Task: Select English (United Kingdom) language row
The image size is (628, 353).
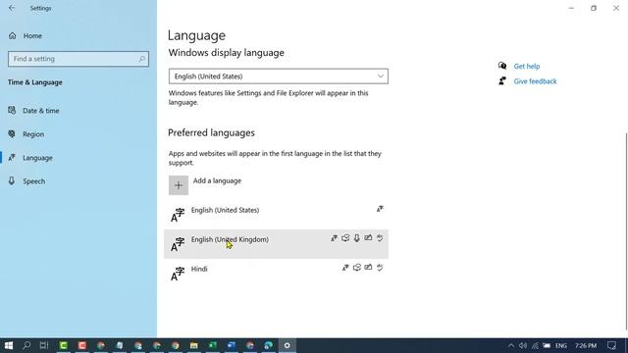Action: click(x=277, y=244)
